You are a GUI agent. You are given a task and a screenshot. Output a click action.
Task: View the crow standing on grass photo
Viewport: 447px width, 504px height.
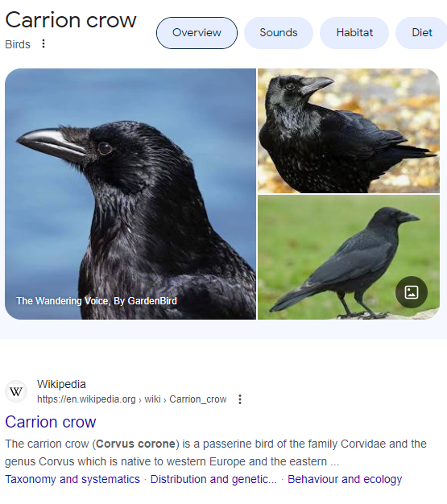coord(349,257)
